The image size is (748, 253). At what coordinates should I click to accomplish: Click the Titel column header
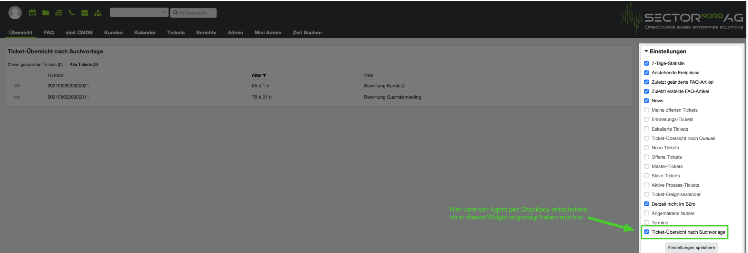pos(368,75)
